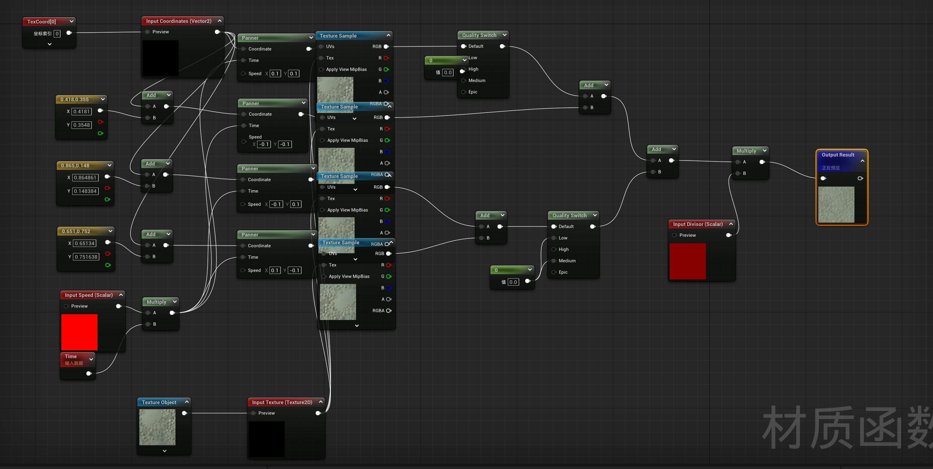Click the top Texture Sample Tex input pin
Viewport: 933px width, 469px height.
pos(321,58)
